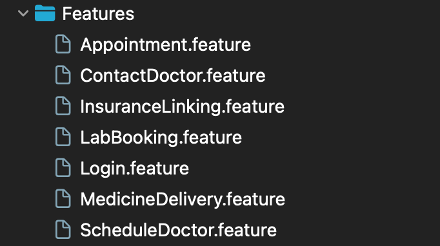Click empty area right of Login.feature row

(x=314, y=168)
